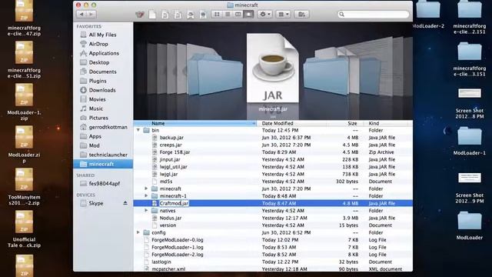492x277 pixels.
Task: Switch Finder to column view
Action: point(238,14)
